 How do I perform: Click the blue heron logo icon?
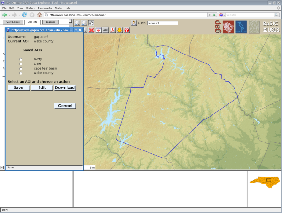point(242,27)
